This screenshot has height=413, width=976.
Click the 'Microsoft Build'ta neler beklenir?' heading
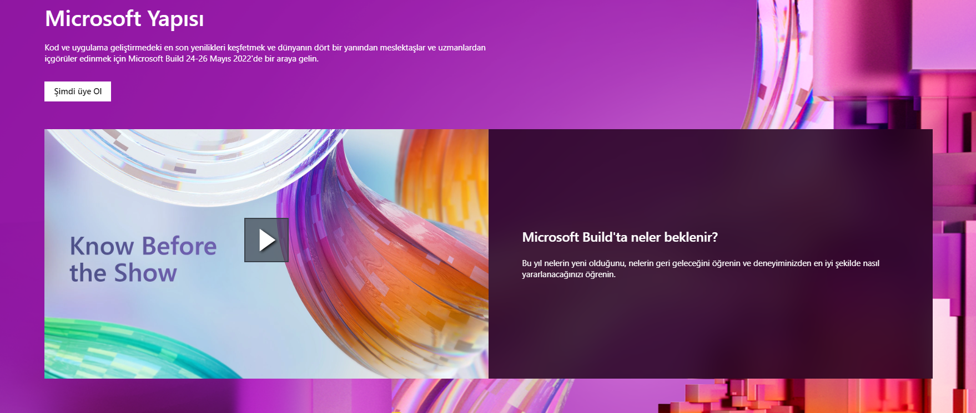[x=620, y=237]
